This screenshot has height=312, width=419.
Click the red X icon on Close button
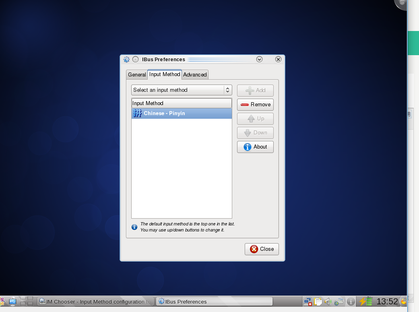point(254,249)
